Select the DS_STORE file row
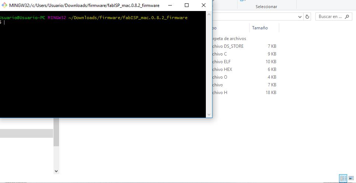 point(244,46)
